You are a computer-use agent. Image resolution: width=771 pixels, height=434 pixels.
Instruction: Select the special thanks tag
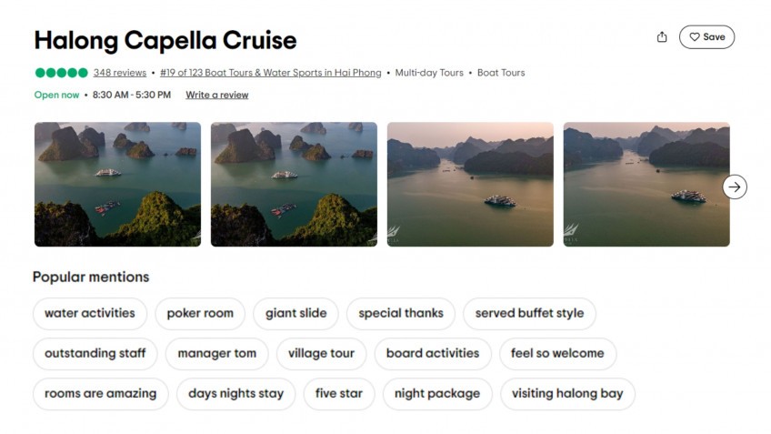(401, 313)
